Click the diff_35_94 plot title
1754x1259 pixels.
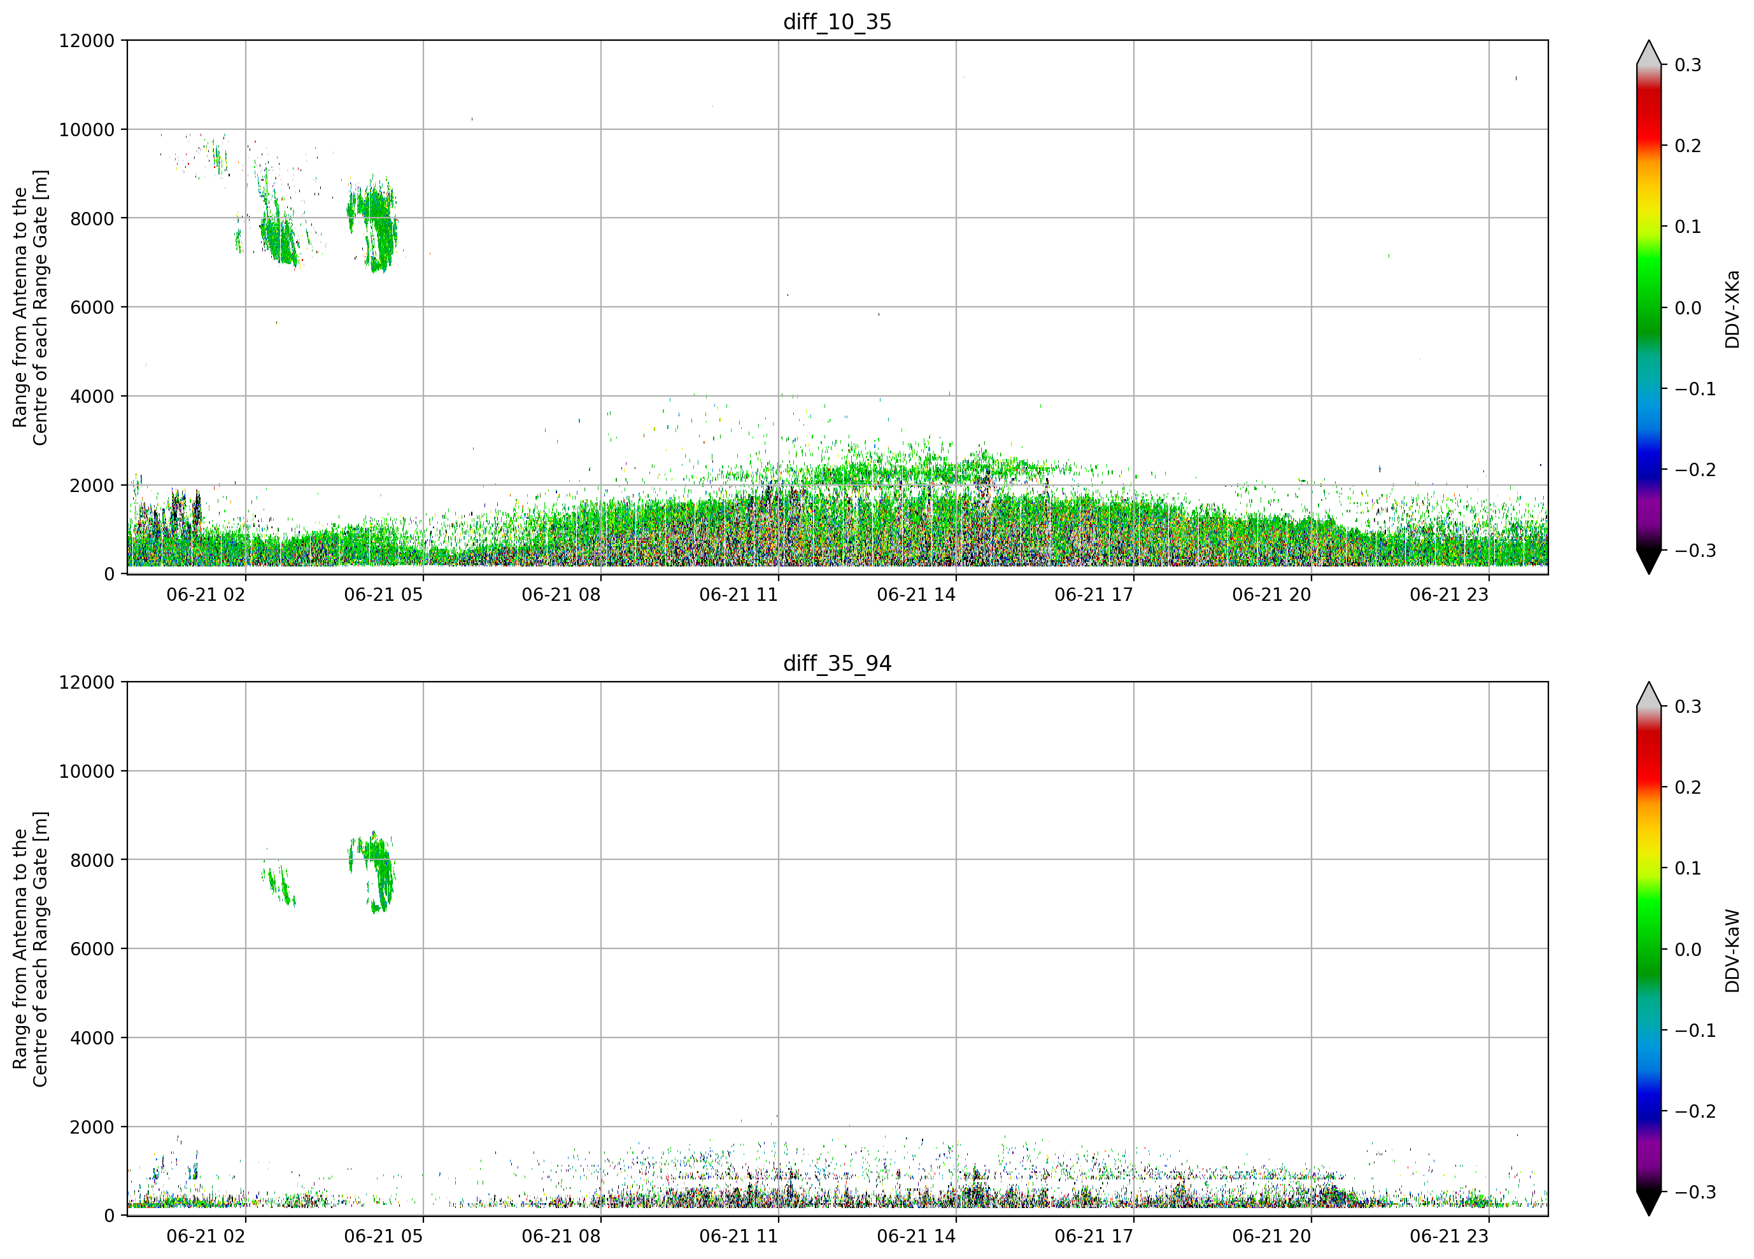pyautogui.click(x=837, y=663)
